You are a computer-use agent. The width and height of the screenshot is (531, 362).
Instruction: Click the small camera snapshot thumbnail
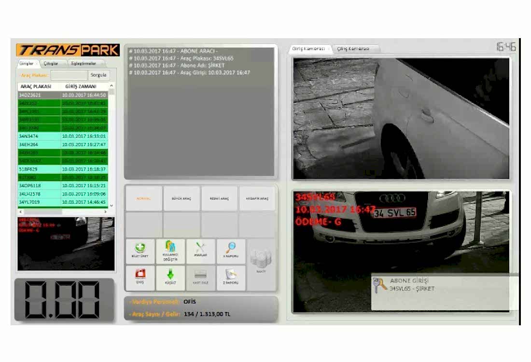(66, 244)
